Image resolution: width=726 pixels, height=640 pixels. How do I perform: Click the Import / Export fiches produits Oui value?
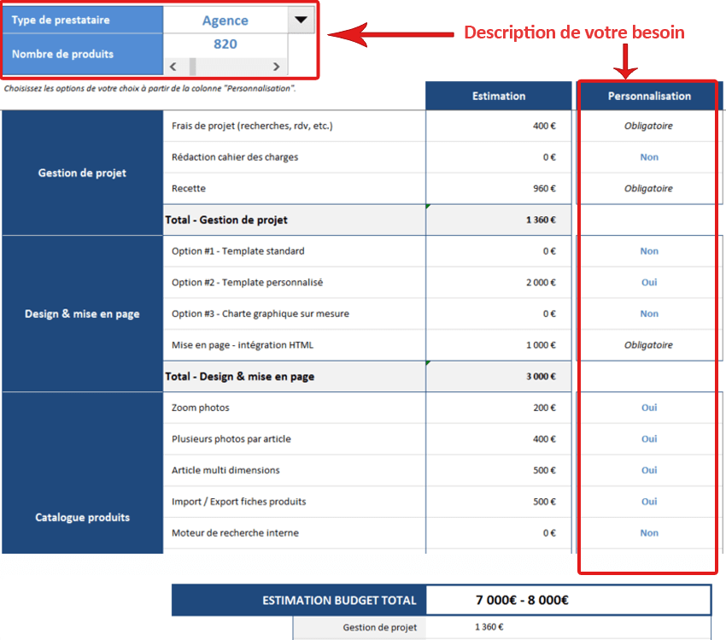point(649,502)
